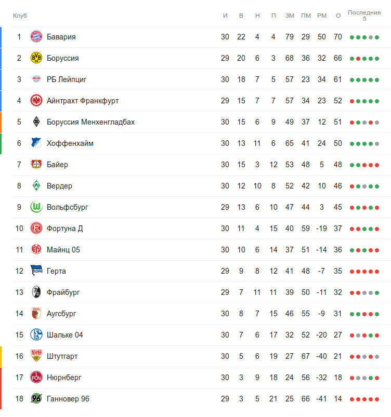The height and width of the screenshot is (417, 391).
Task: Click the Schalke 04 blue crest
Action: 36,335
